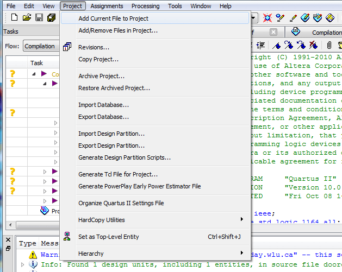Image resolution: width=342 pixels, height=272 pixels.
Task: Click the Tasks pane left scroll arrow
Action: pos(10,225)
